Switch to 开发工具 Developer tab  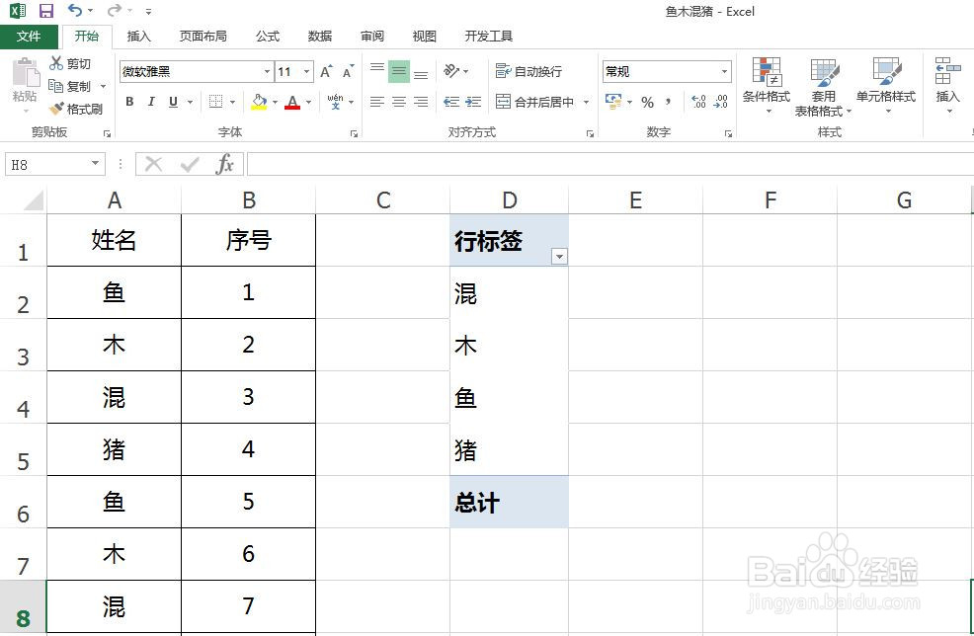click(x=489, y=36)
